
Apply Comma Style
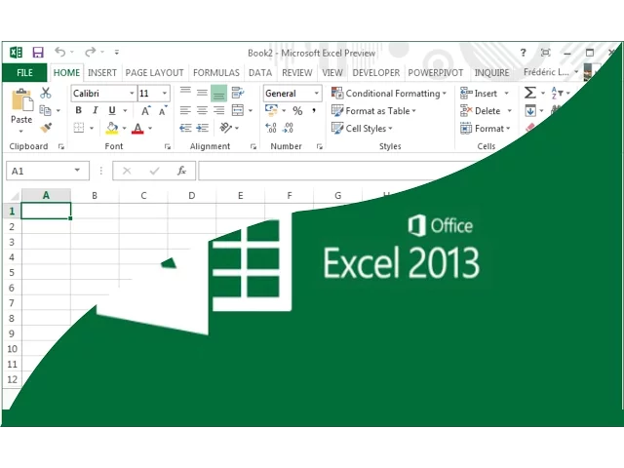[x=314, y=110]
